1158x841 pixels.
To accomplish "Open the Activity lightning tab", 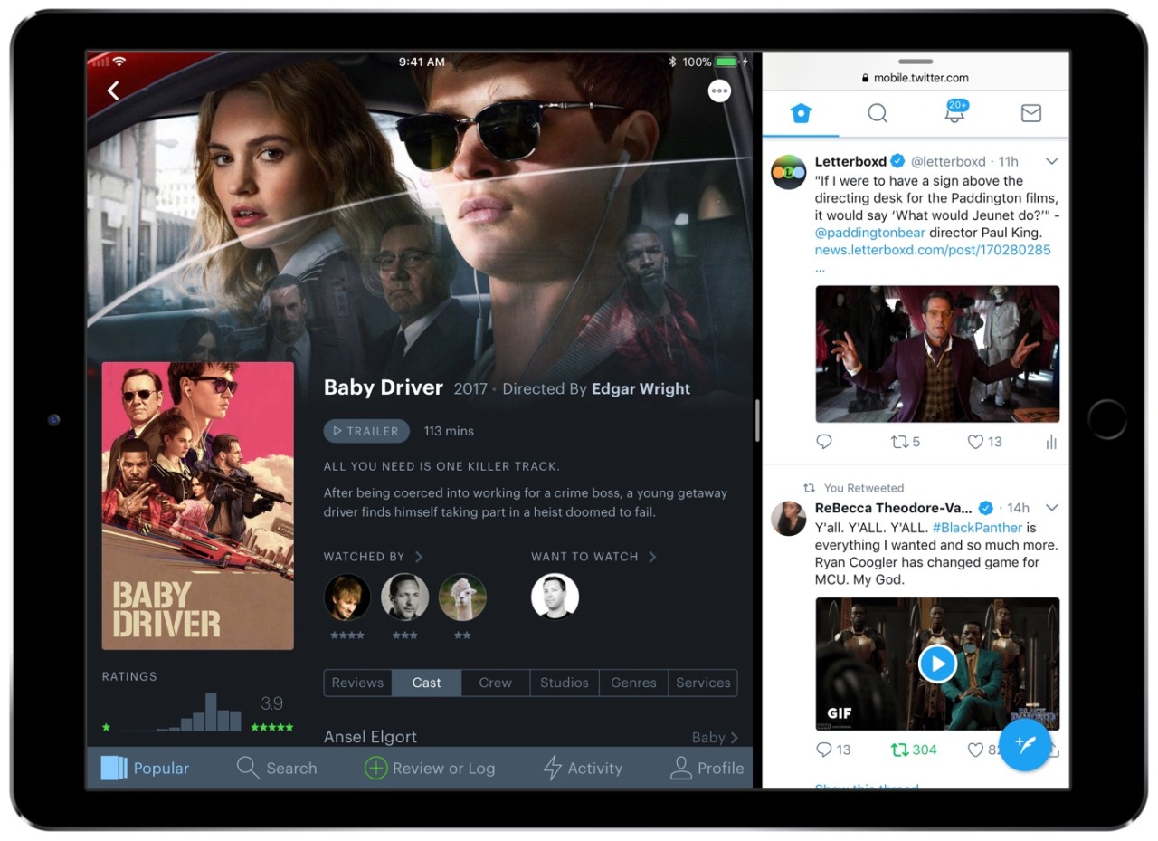I will coord(582,768).
